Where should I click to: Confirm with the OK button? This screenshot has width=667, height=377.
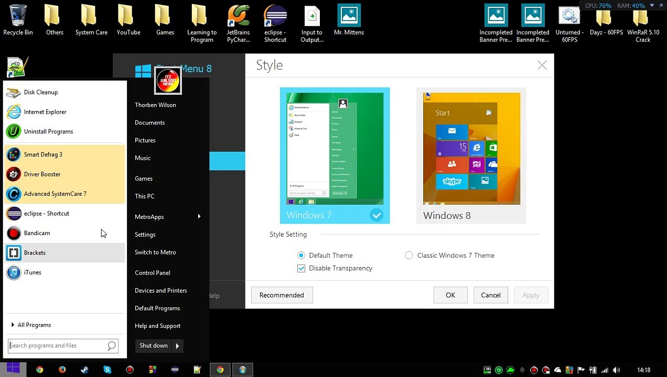point(450,295)
